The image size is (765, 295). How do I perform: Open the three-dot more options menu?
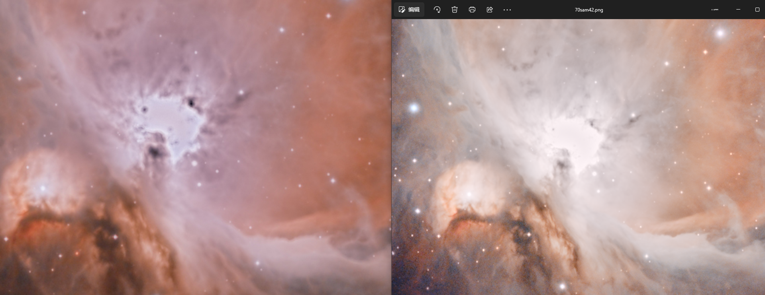tap(507, 10)
